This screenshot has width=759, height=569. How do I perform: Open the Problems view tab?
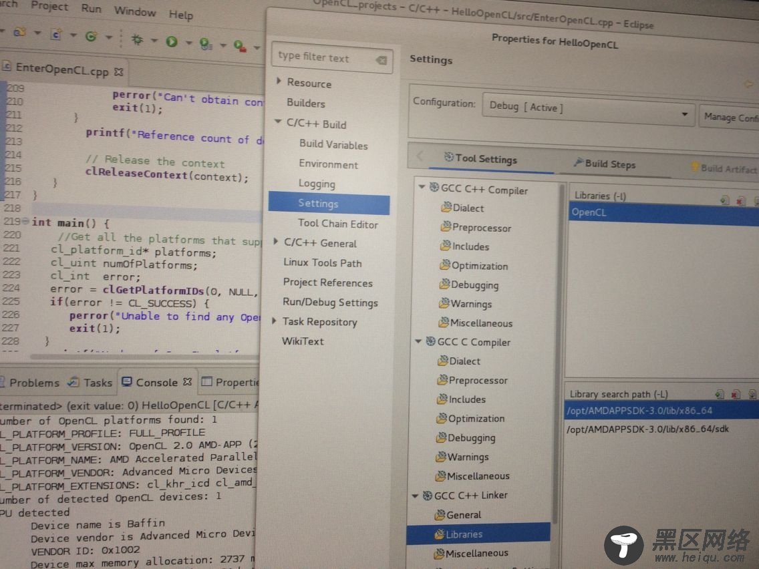click(x=30, y=382)
